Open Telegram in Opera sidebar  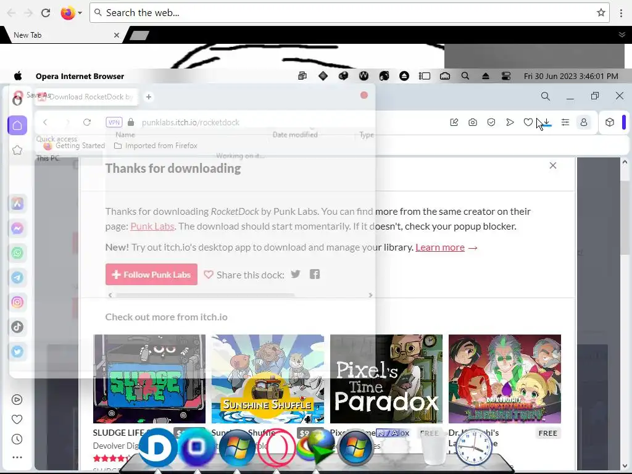click(17, 278)
